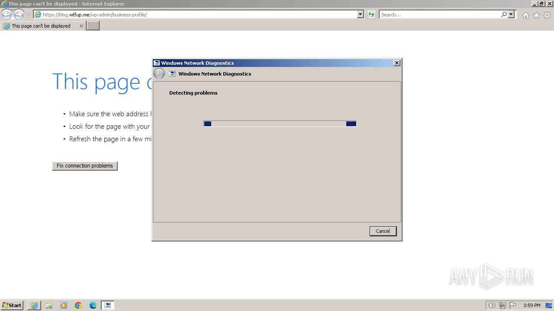Select Network Diagnostics taskbar button
This screenshot has width=554, height=311.
tap(108, 305)
